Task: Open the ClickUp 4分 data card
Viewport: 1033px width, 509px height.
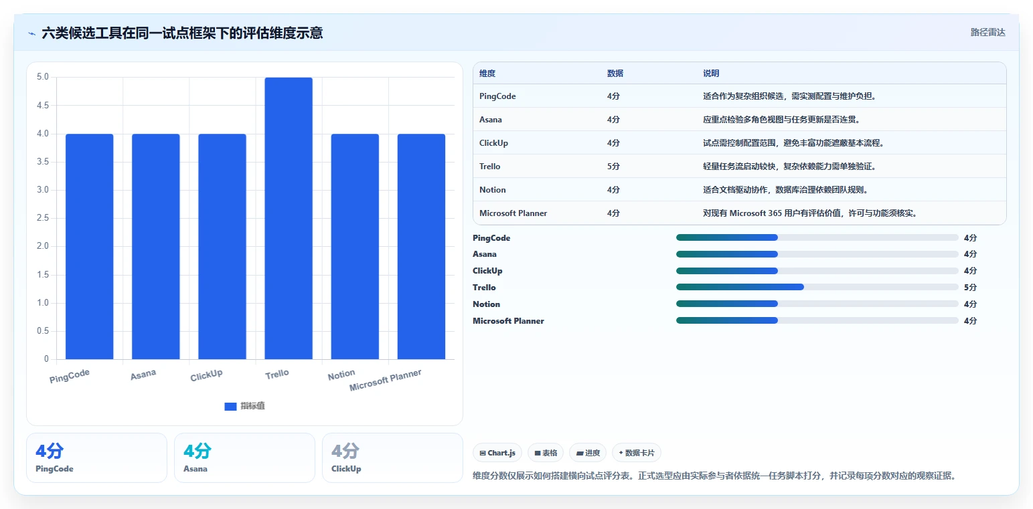Action: tap(392, 457)
